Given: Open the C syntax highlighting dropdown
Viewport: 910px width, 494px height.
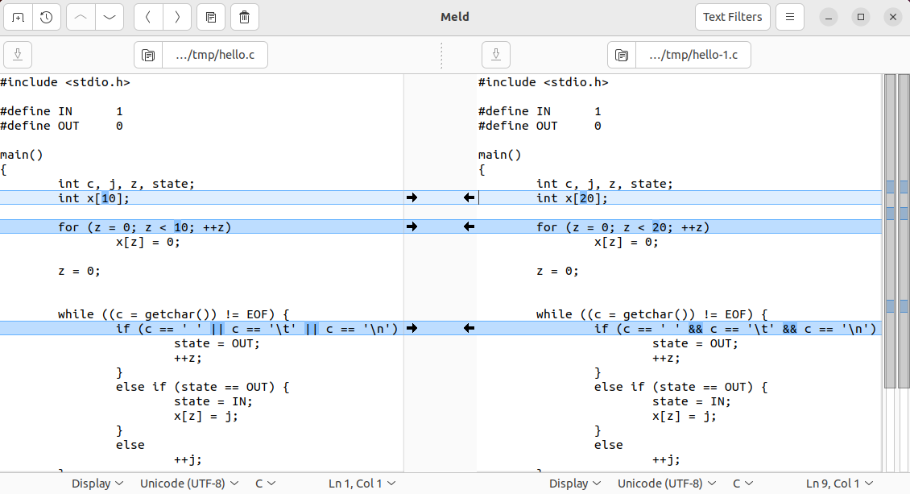Looking at the screenshot, I should point(265,483).
